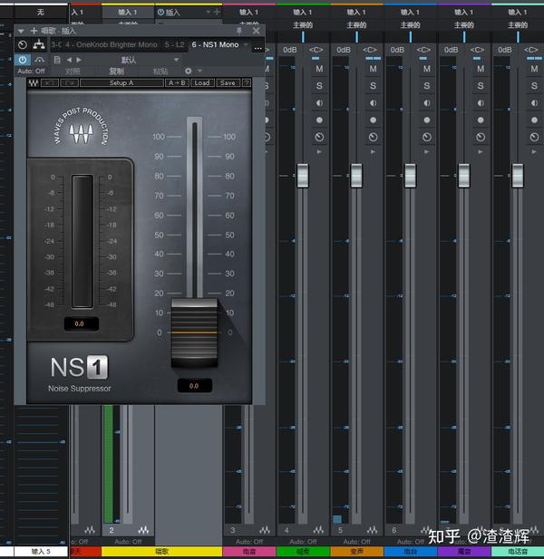This screenshot has width=544, height=559.
Task: Pin the plugin window with pin icon
Action: coord(239,30)
